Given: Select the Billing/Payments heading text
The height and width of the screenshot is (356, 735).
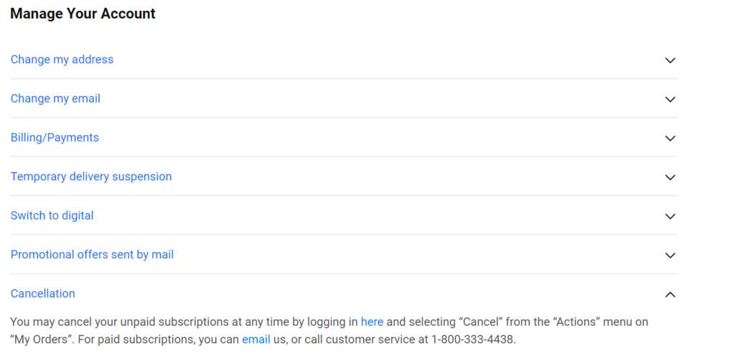Looking at the screenshot, I should (x=55, y=137).
